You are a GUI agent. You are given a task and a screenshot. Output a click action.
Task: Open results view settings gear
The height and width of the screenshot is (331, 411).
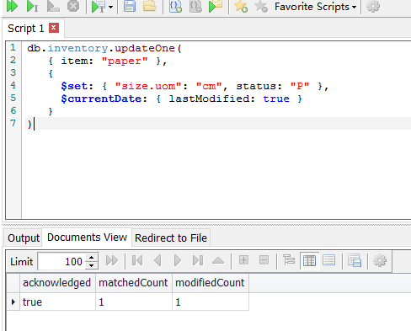pos(380,260)
